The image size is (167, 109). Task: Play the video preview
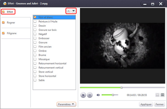pyautogui.click(x=83, y=95)
